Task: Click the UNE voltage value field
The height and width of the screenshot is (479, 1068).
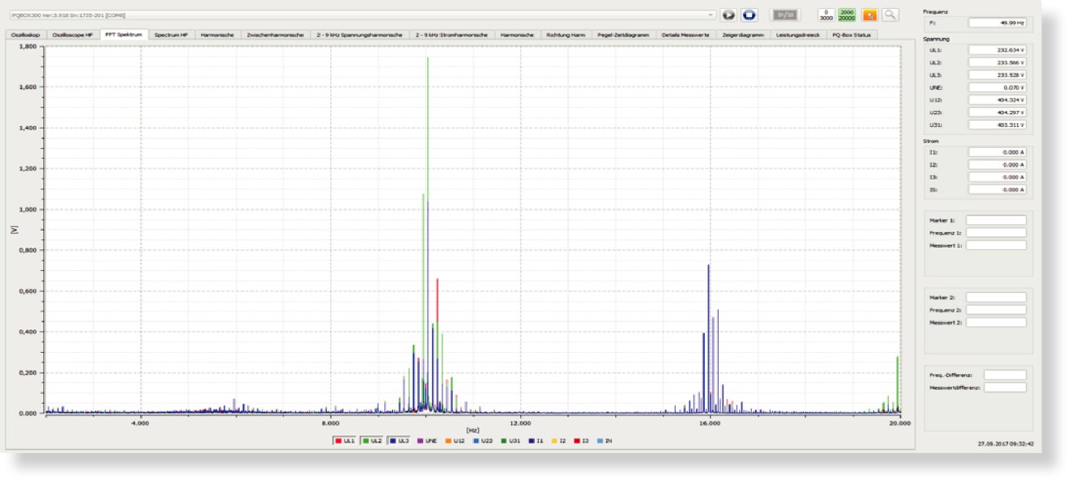Action: [x=997, y=87]
